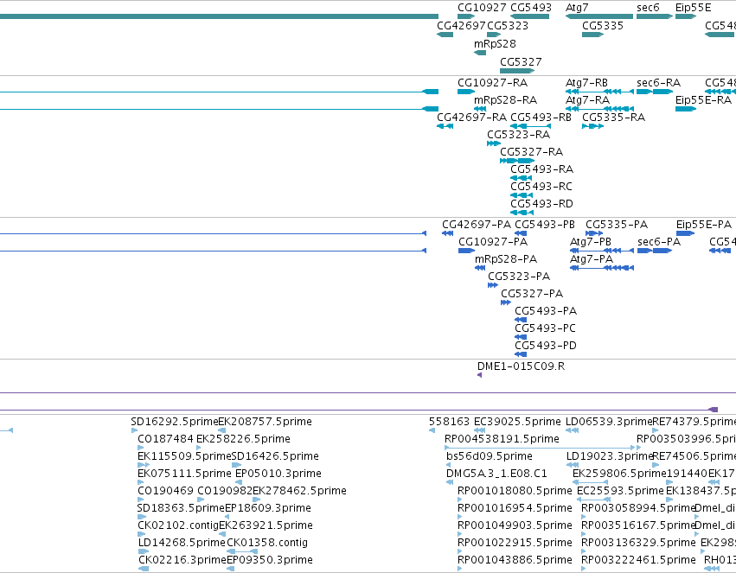Screen dimensions: 736x573
Task: Select the sec6-RA transcript label
Action: [x=658, y=83]
